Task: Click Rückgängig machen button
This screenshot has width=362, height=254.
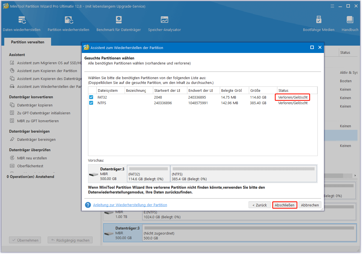Action: click(70, 240)
